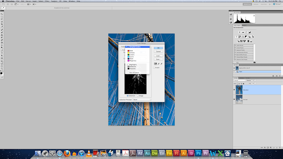This screenshot has height=159, width=283.
Task: Choose Out of Gamut option
Action: [x=138, y=72]
